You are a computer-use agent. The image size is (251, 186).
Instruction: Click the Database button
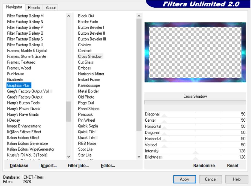pyautogui.click(x=19, y=166)
